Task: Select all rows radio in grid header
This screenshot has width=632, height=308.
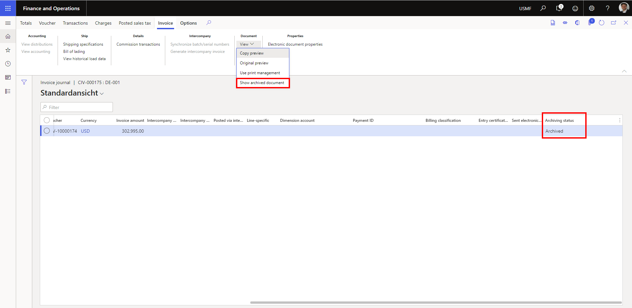Action: (x=47, y=120)
